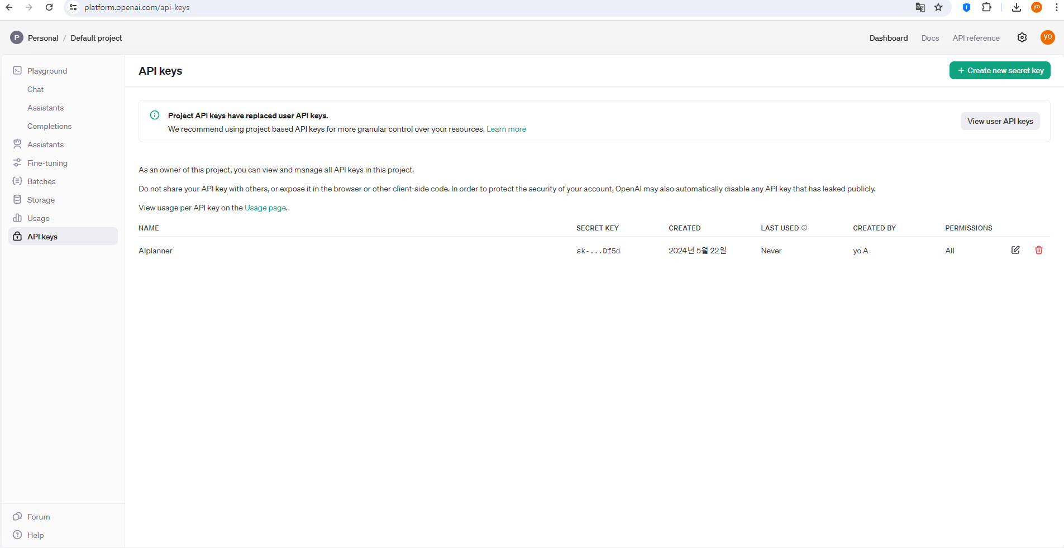Open the orange account avatar menu
1064x548 pixels.
[1048, 37]
